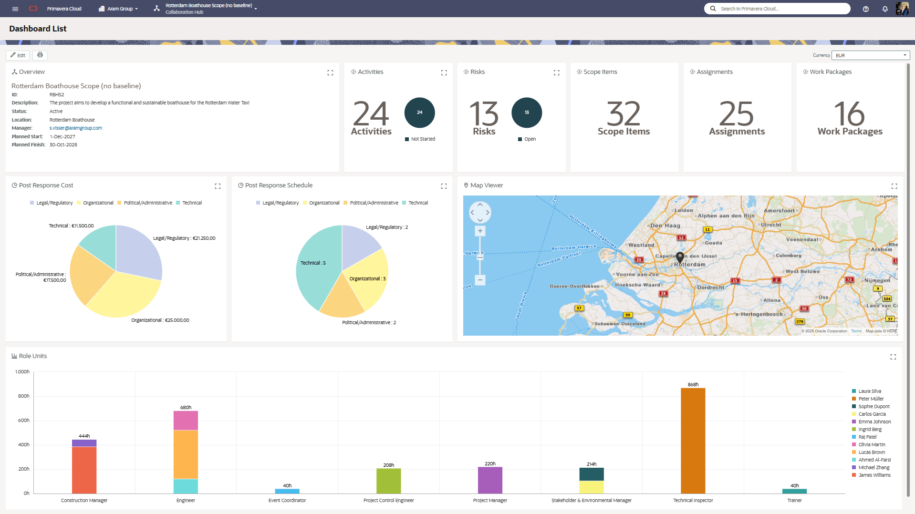The image size is (915, 514).
Task: Toggle Not Started legend in Activities
Action: [x=420, y=139]
